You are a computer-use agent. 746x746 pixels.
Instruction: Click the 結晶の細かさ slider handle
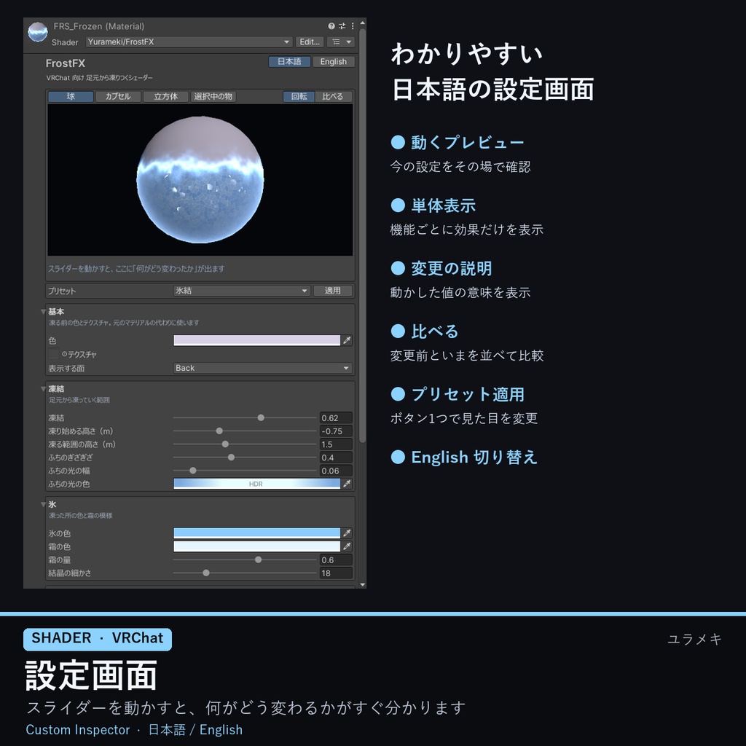coord(206,573)
